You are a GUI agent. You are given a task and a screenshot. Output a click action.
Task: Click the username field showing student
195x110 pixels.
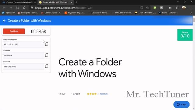[23, 56]
